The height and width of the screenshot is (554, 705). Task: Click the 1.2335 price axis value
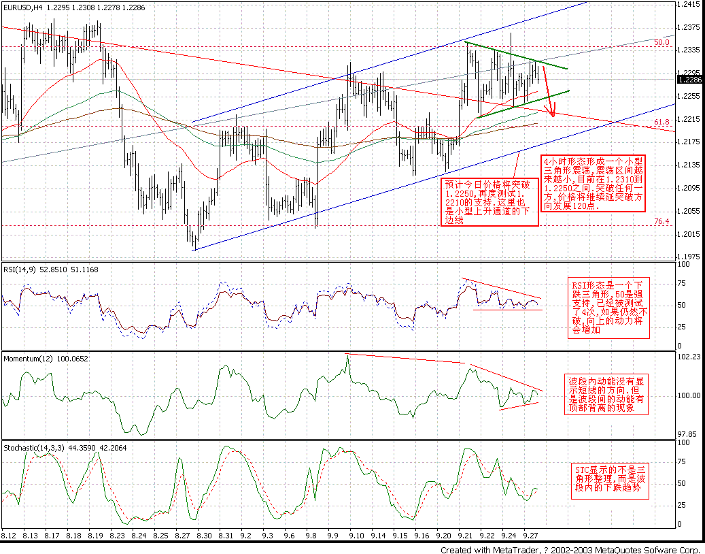pyautogui.click(x=689, y=50)
